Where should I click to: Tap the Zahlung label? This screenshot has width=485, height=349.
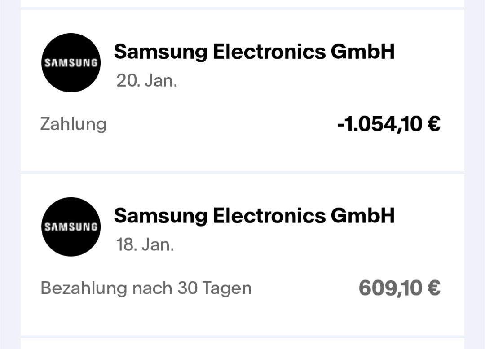[73, 123]
